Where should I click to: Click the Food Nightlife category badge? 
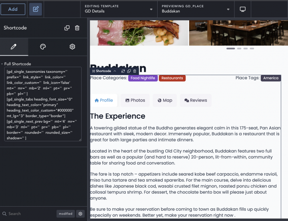143,78
